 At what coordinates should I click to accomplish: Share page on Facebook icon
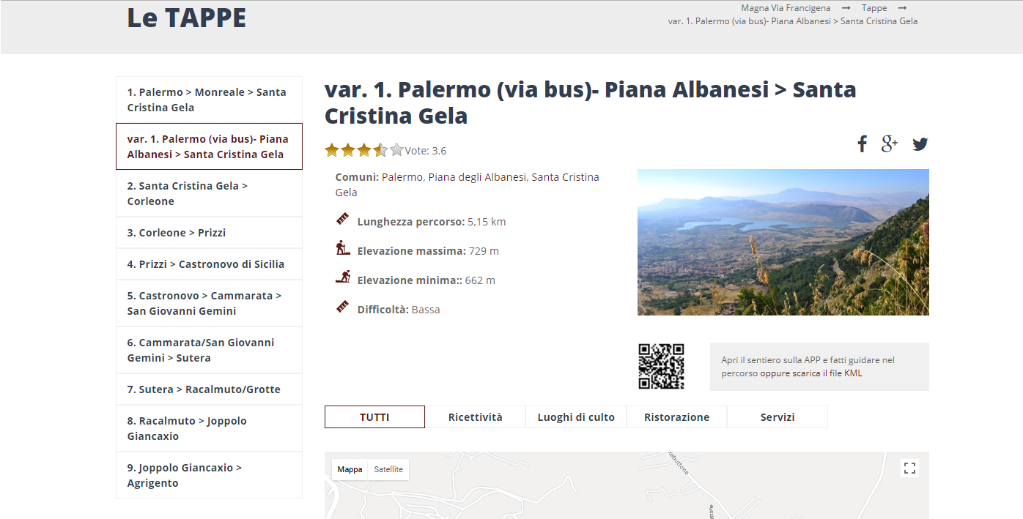(x=863, y=144)
